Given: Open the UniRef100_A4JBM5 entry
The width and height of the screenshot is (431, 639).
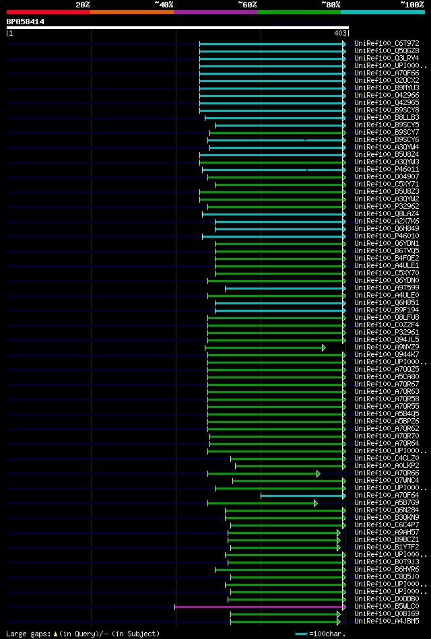Looking at the screenshot, I should tap(387, 622).
